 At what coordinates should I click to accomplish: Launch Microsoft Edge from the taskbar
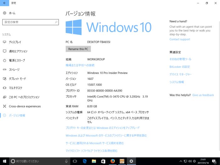tap(85, 161)
